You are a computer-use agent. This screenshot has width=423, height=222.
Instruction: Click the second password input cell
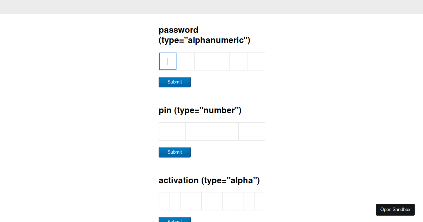point(185,61)
